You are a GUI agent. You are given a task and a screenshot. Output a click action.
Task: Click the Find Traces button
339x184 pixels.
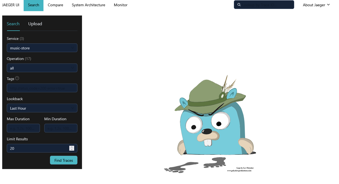point(64,160)
